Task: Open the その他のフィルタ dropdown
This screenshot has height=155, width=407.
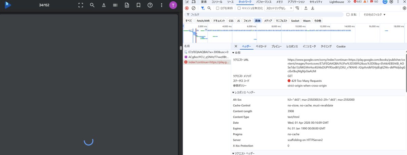Action: coord(374,15)
